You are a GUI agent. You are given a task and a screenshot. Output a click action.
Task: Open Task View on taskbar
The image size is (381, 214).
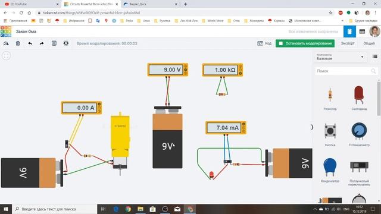pos(103,209)
